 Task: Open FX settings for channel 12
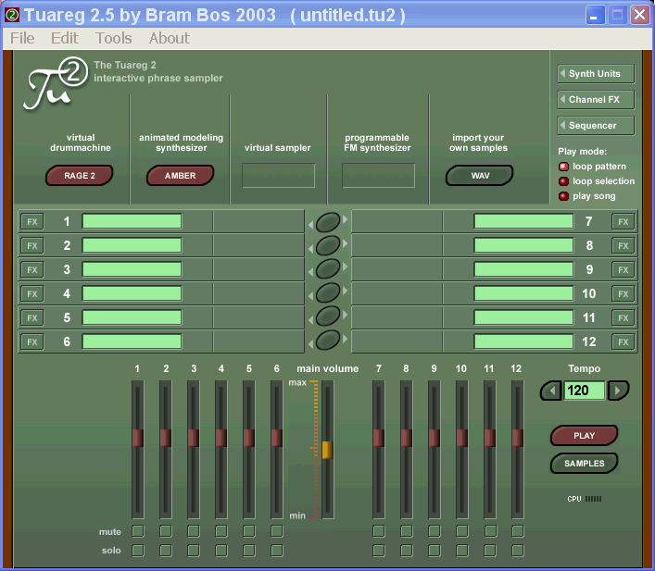coord(623,342)
